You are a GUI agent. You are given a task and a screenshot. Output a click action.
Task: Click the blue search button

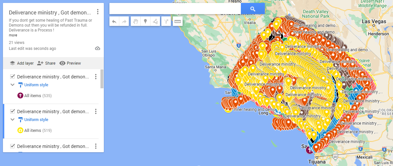pyautogui.click(x=253, y=9)
